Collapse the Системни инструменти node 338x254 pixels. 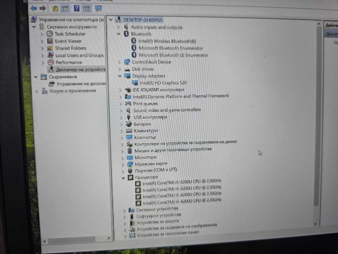pos(34,27)
